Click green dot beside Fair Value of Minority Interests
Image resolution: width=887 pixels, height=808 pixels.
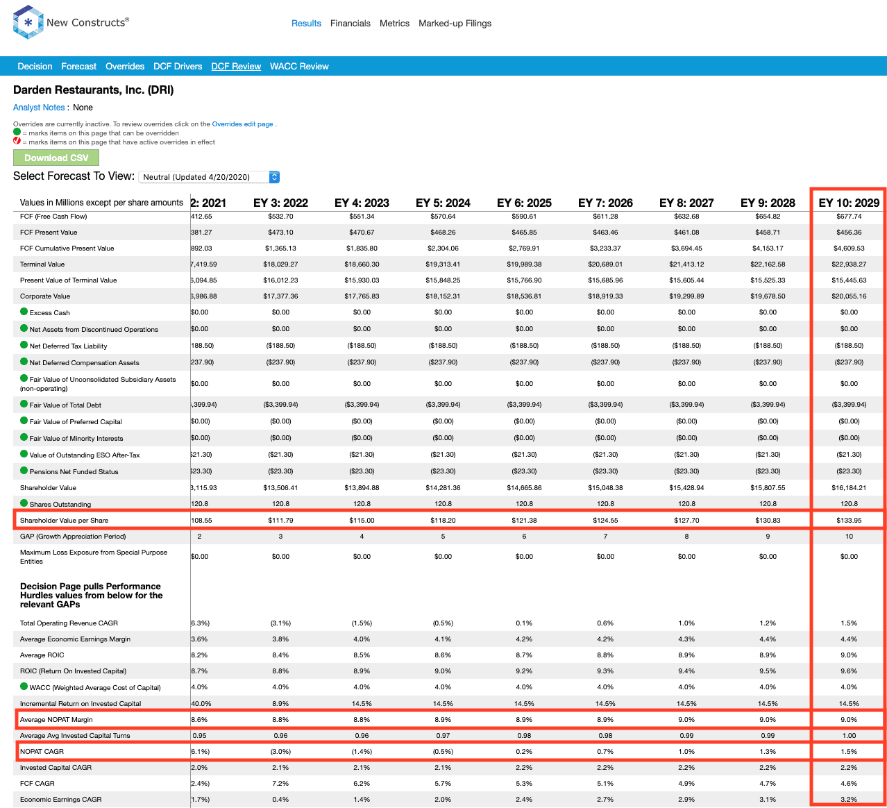24,437
